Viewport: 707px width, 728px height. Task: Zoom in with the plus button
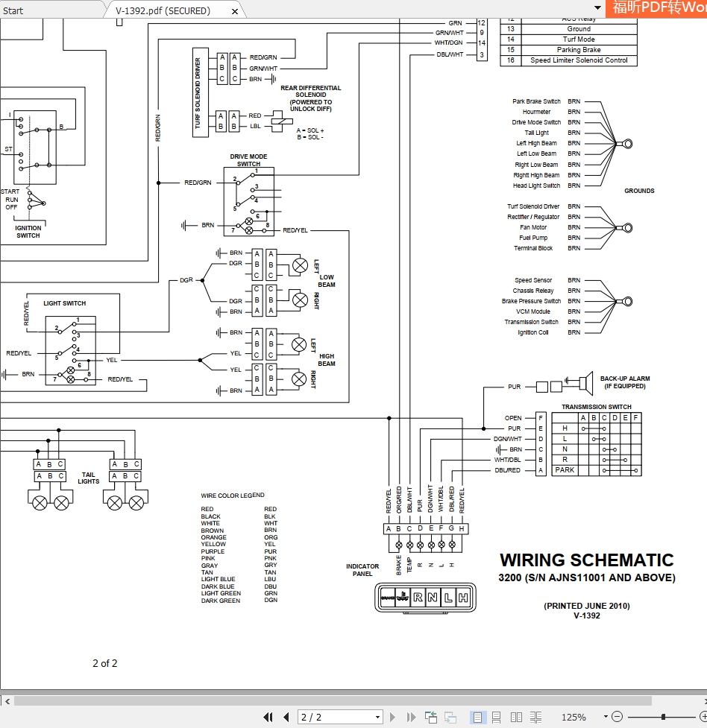click(703, 717)
